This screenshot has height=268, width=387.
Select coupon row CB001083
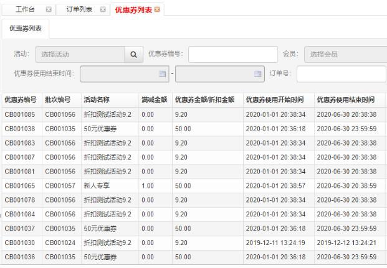click(x=194, y=144)
